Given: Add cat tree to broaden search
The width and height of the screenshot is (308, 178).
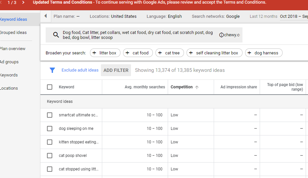Looking at the screenshot, I should tap(170, 53).
